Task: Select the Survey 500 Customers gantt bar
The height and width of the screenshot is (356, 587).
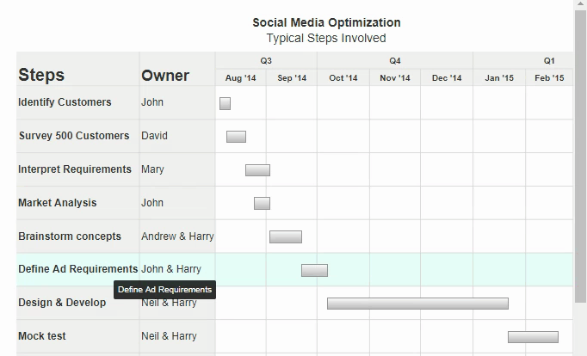Action: tap(236, 137)
